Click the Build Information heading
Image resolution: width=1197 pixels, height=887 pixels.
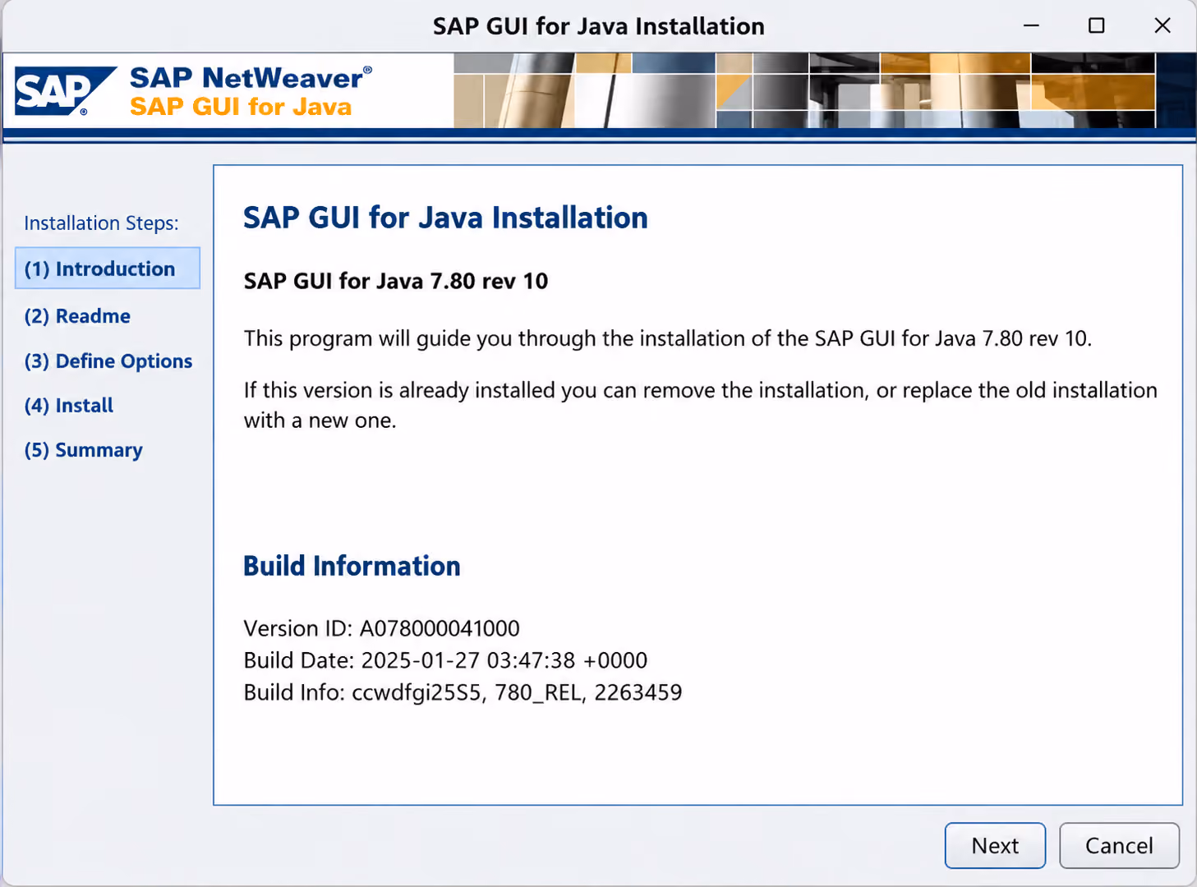tap(352, 566)
